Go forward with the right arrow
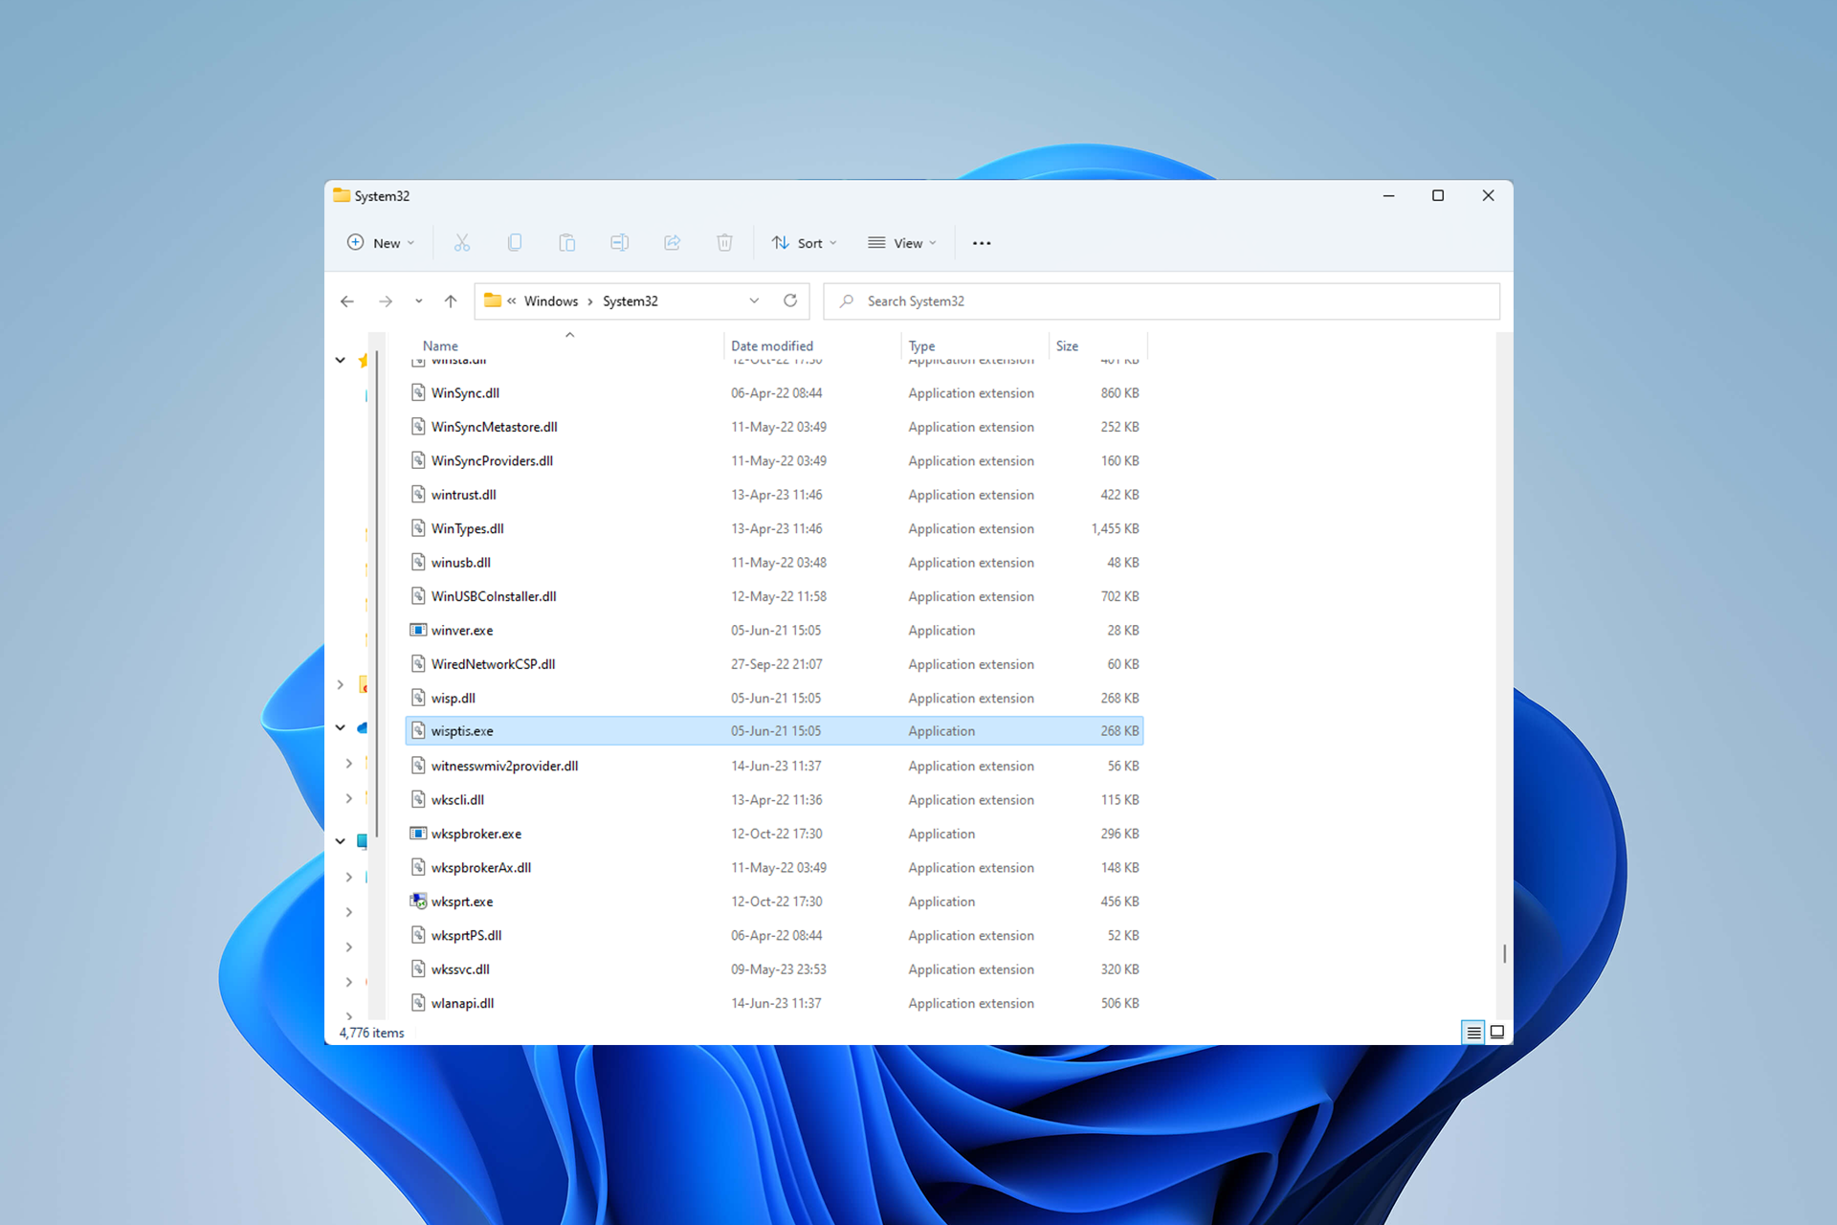The height and width of the screenshot is (1225, 1837). point(386,301)
